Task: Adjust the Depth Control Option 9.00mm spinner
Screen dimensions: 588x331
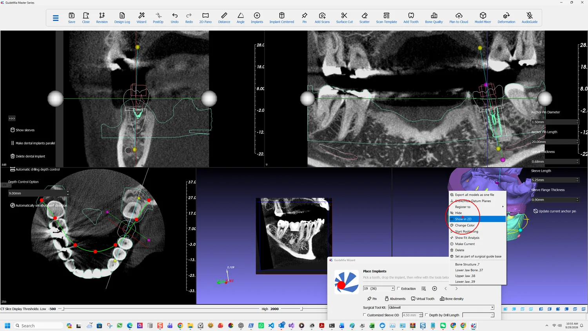Action: [x=68, y=193]
